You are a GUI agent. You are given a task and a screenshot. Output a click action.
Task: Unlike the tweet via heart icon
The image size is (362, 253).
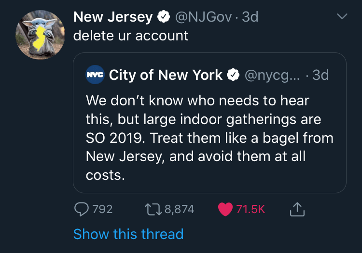pyautogui.click(x=225, y=209)
